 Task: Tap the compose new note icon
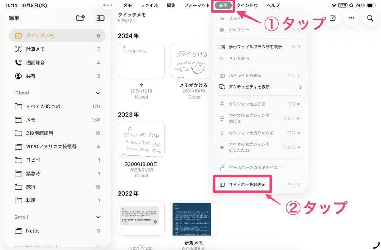(x=332, y=18)
